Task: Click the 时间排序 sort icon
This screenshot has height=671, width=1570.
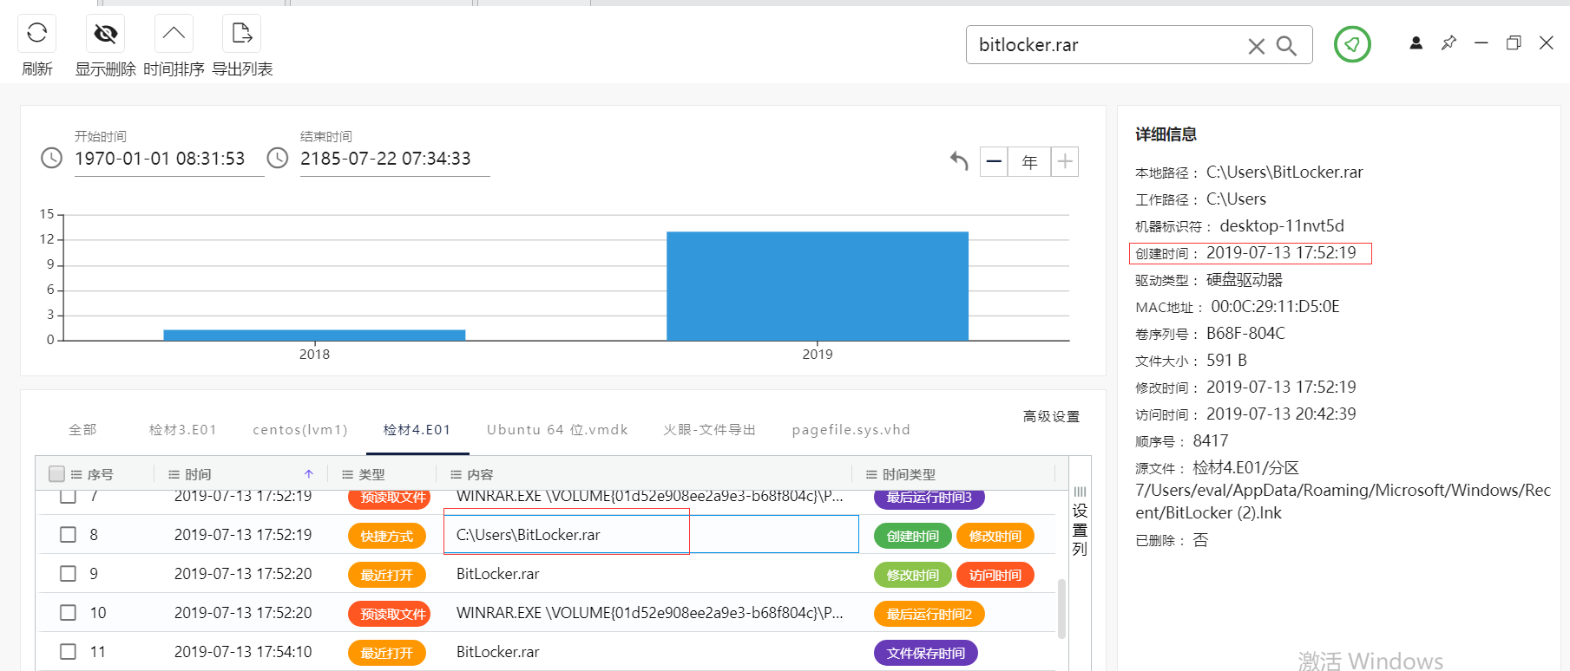Action: click(174, 33)
